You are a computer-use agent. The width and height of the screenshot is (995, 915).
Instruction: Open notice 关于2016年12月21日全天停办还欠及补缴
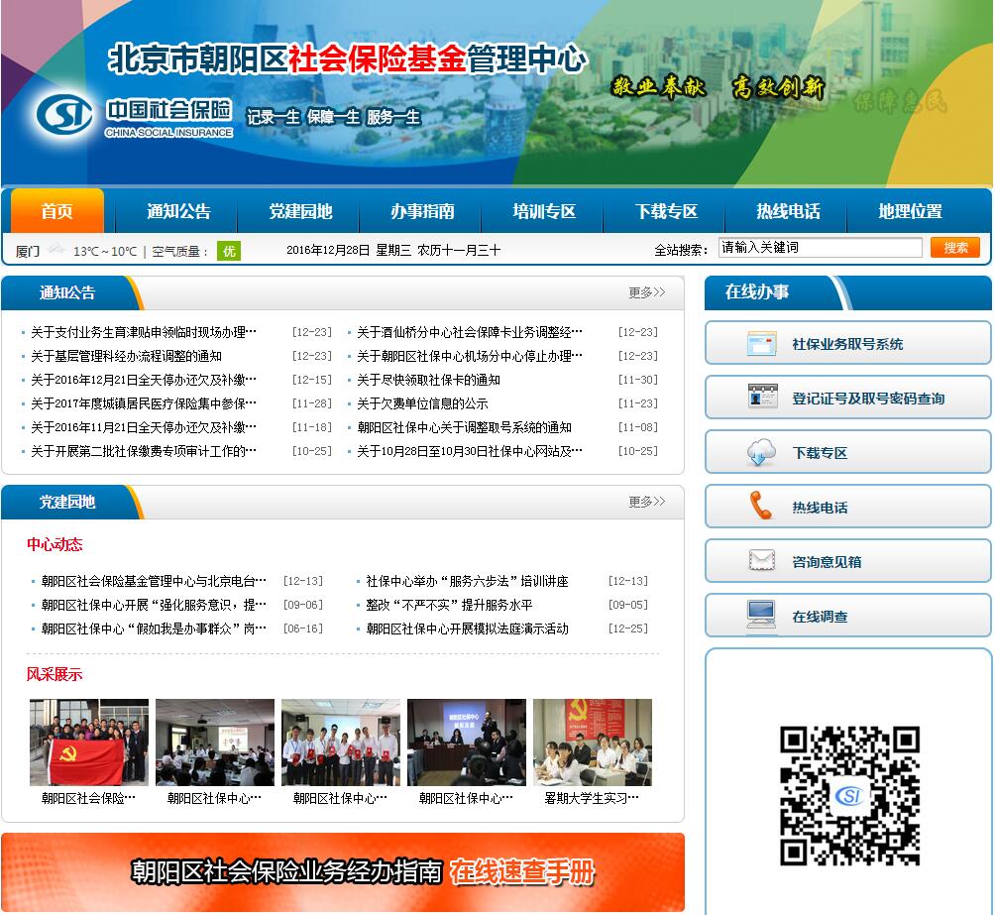point(144,380)
